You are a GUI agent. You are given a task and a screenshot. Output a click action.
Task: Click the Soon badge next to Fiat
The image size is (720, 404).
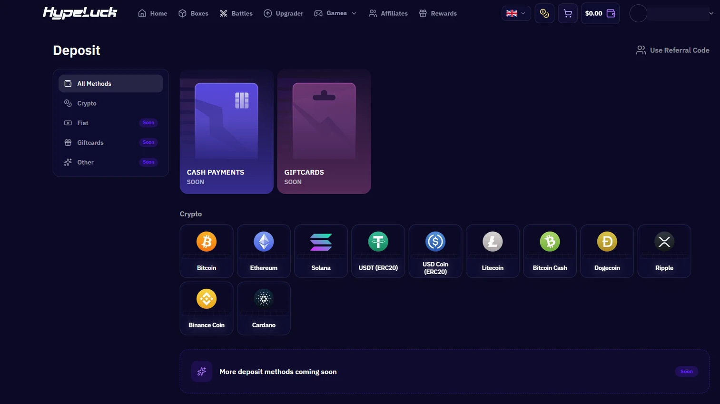point(148,123)
